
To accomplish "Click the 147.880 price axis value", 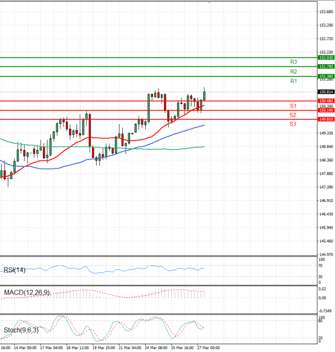I will point(326,173).
